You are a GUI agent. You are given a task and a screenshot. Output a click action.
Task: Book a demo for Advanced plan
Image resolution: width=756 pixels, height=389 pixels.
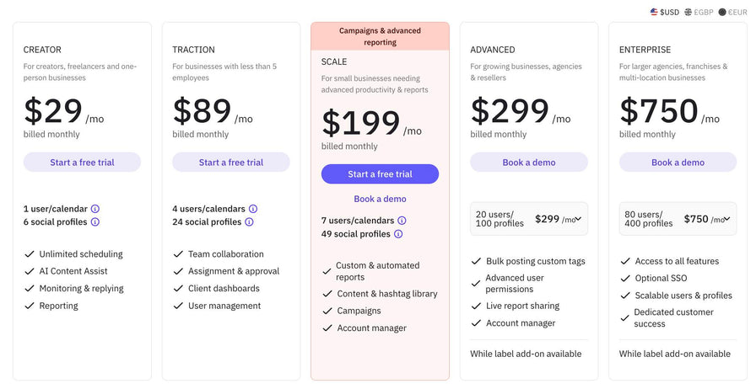tap(529, 163)
